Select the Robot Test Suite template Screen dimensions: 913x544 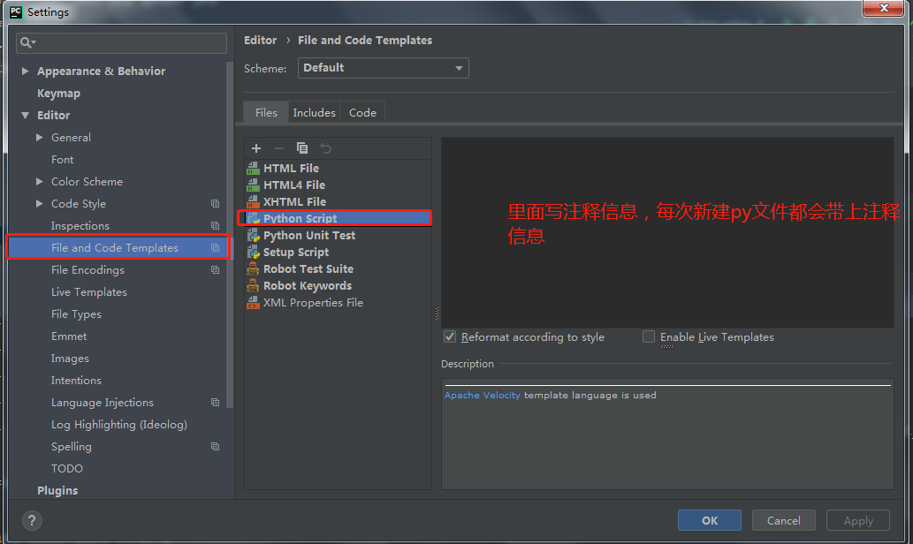coord(338,268)
